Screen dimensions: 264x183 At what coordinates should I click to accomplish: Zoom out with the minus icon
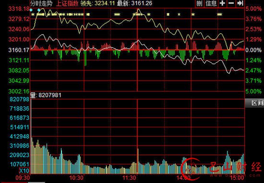click(x=231, y=3)
